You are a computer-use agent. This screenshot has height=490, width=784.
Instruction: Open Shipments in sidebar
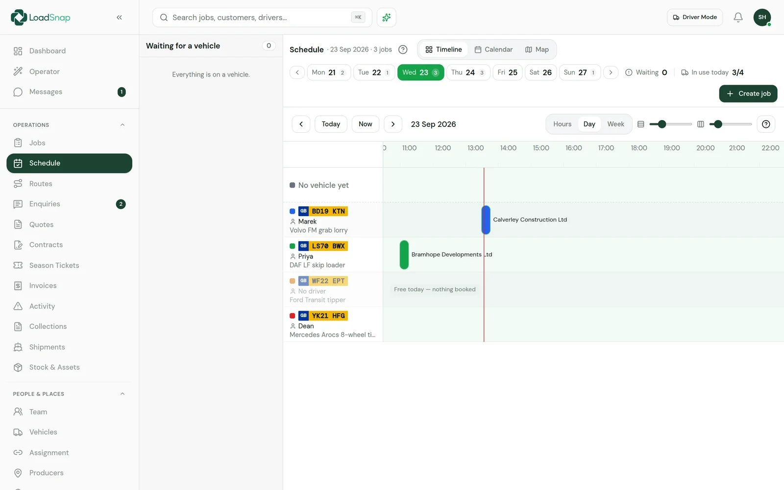click(69, 347)
